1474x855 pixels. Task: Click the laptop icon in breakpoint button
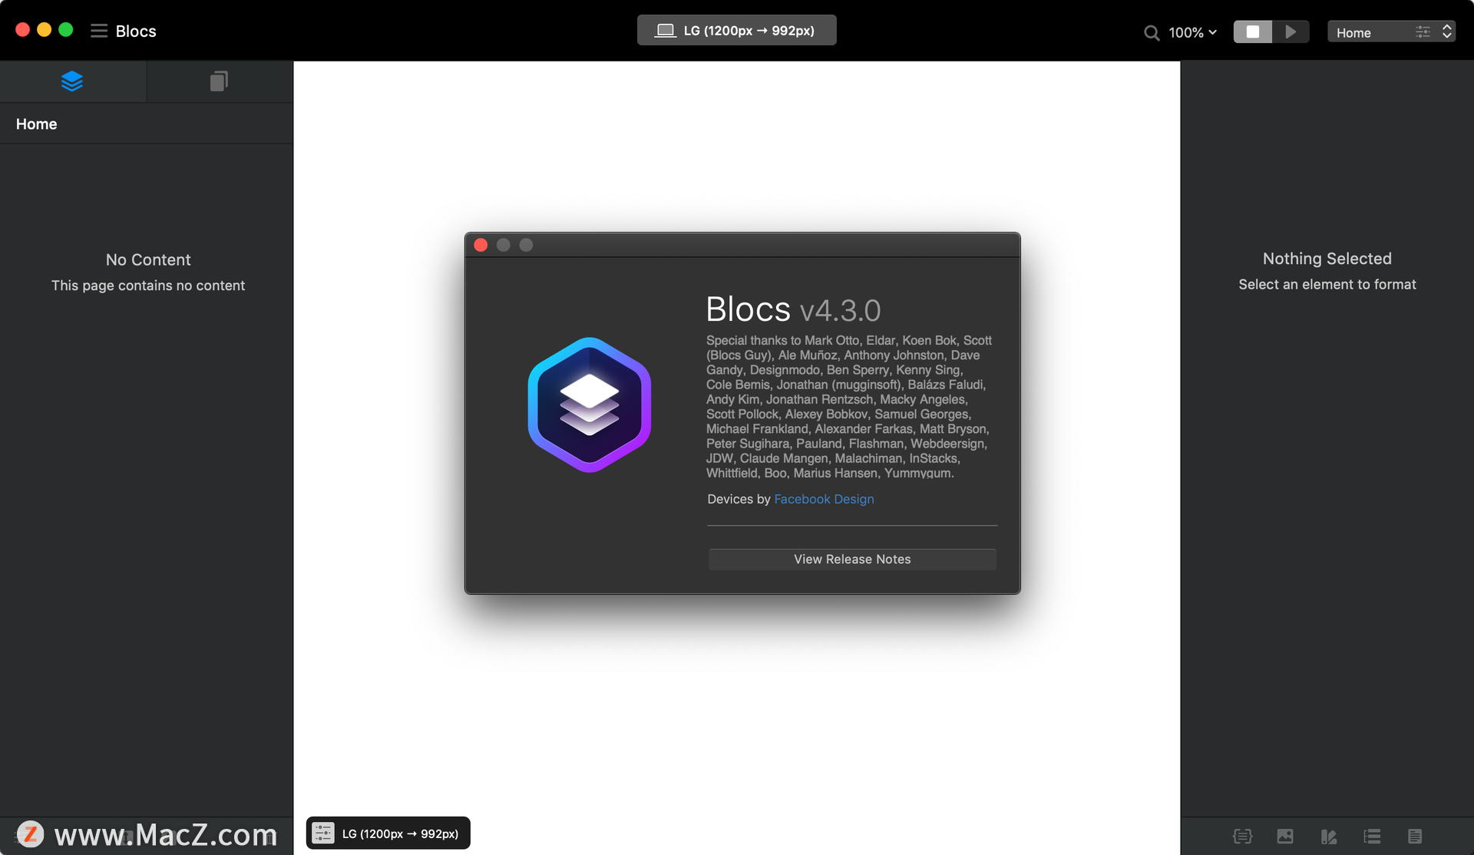tap(665, 31)
